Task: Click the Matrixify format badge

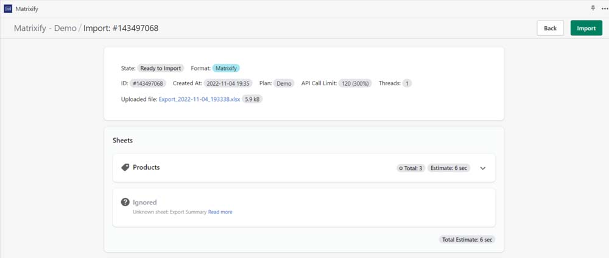Action: (227, 68)
